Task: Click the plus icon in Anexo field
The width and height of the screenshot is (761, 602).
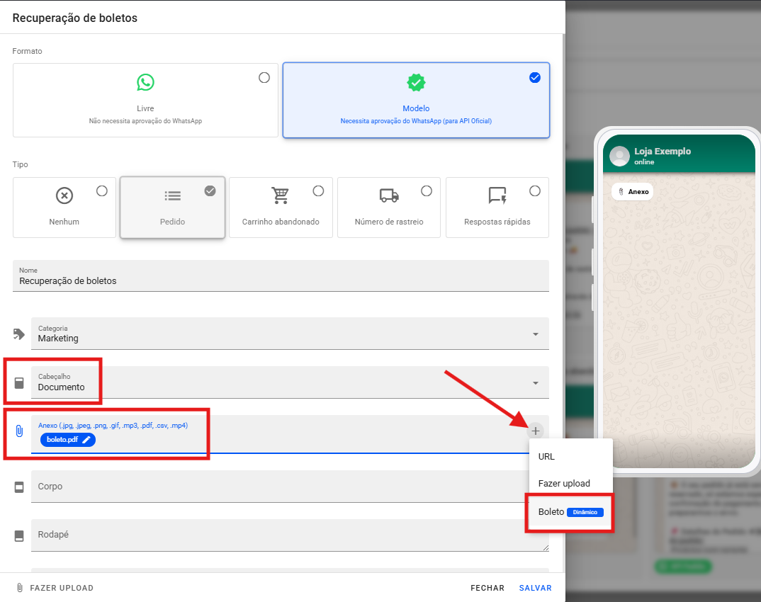Action: tap(536, 430)
